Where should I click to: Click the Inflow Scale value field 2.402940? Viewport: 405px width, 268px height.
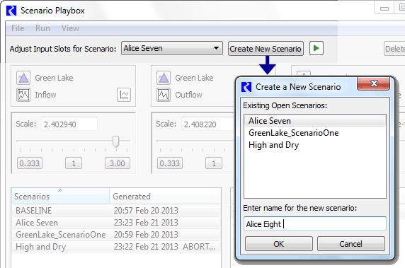tap(69, 124)
